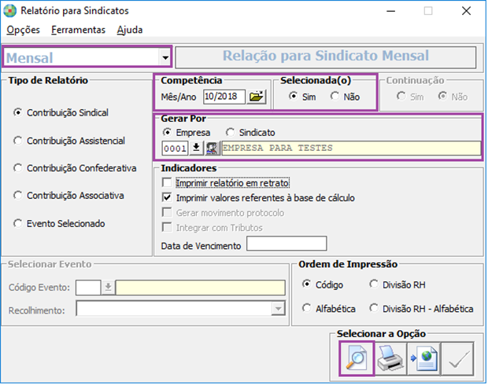Click the company code field 0001
The height and width of the screenshot is (385, 488).
[176, 148]
